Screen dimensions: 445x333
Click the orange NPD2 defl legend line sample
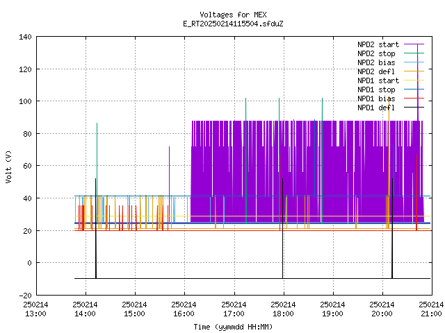(414, 71)
